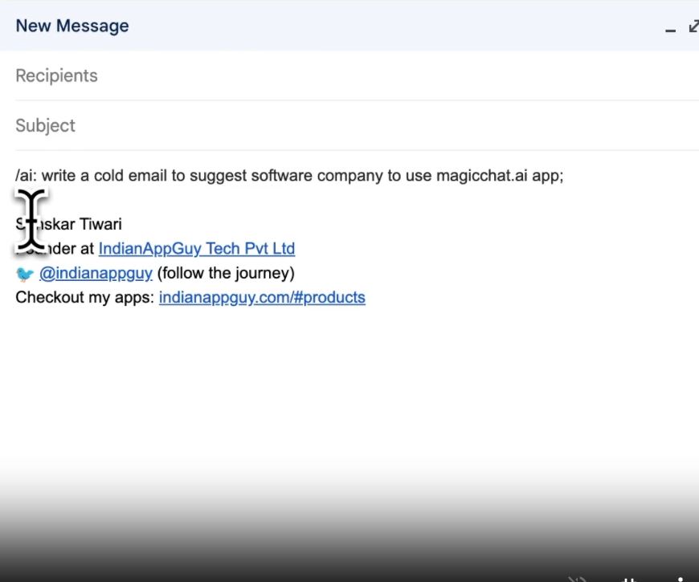
Task: Minimize the New Message compose window
Action: point(670,27)
